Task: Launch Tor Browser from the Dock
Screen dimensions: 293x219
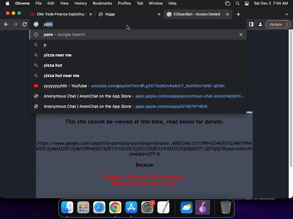Action: coord(203,207)
